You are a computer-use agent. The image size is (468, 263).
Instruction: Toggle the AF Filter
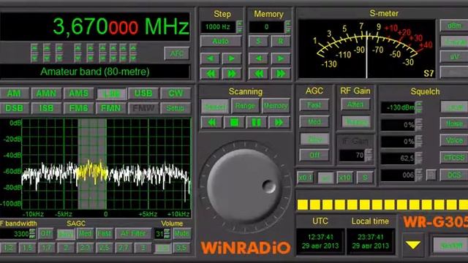click(133, 234)
